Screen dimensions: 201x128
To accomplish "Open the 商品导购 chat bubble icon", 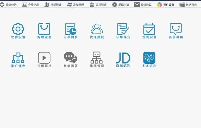I will pos(176,29).
